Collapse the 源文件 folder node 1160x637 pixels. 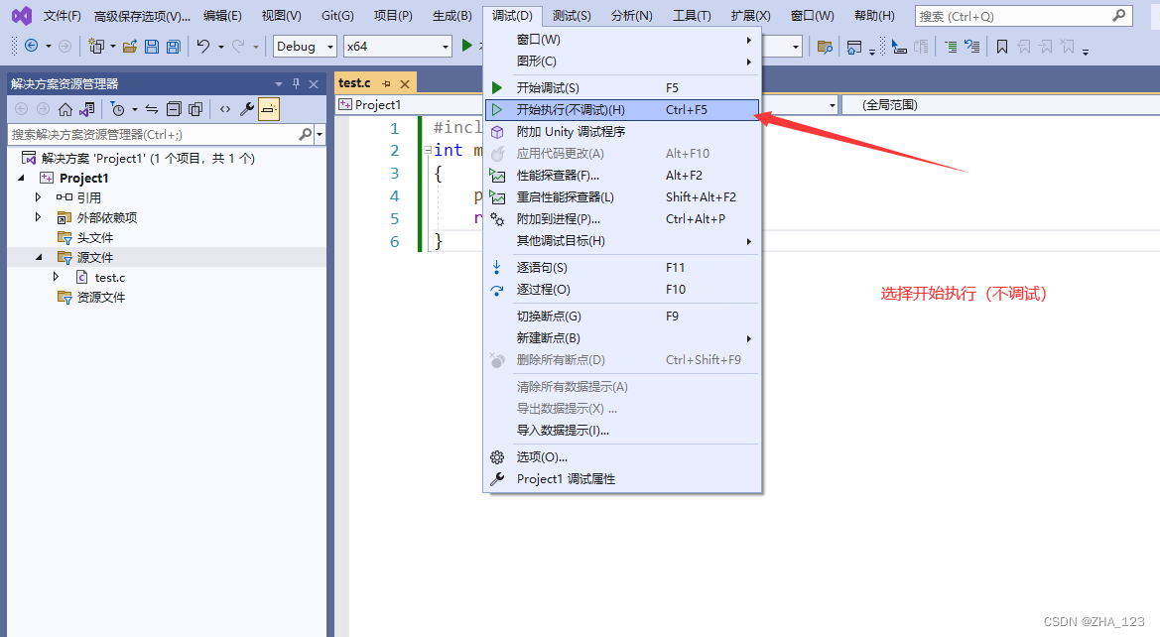[40, 257]
